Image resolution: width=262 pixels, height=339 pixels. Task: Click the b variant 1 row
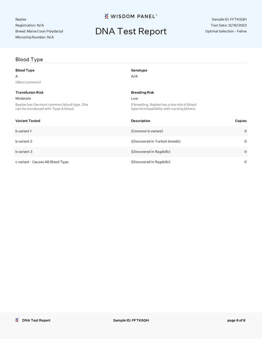(x=131, y=131)
